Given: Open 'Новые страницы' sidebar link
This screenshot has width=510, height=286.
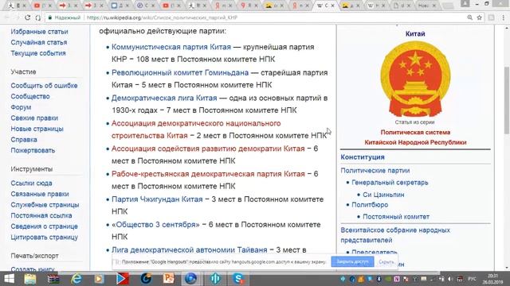Looking at the screenshot, I should (x=37, y=129).
